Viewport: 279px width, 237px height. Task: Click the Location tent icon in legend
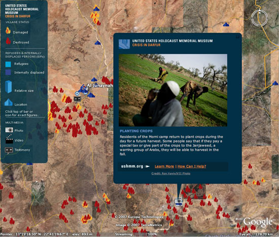click(8, 102)
